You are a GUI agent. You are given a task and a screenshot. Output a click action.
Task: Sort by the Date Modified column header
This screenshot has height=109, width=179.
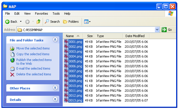(136, 36)
